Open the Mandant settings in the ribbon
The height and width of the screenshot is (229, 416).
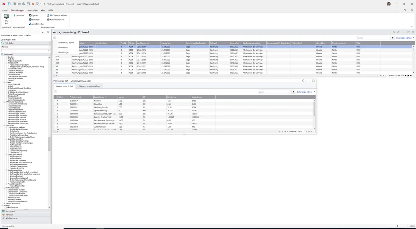pos(19,16)
